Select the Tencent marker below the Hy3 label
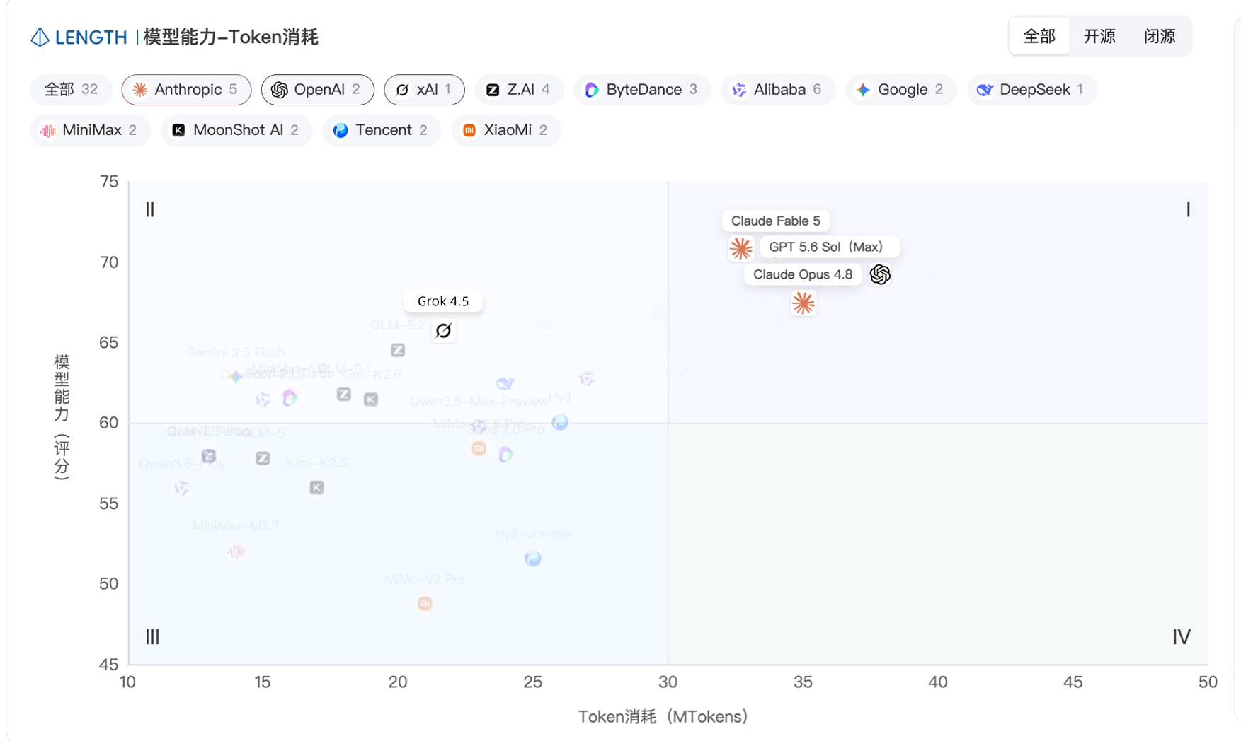The height and width of the screenshot is (741, 1241). pyautogui.click(x=560, y=422)
